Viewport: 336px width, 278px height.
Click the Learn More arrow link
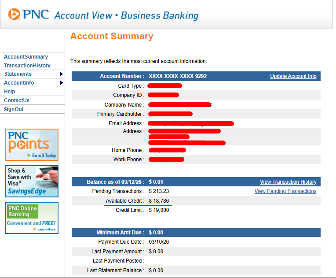coord(44,229)
